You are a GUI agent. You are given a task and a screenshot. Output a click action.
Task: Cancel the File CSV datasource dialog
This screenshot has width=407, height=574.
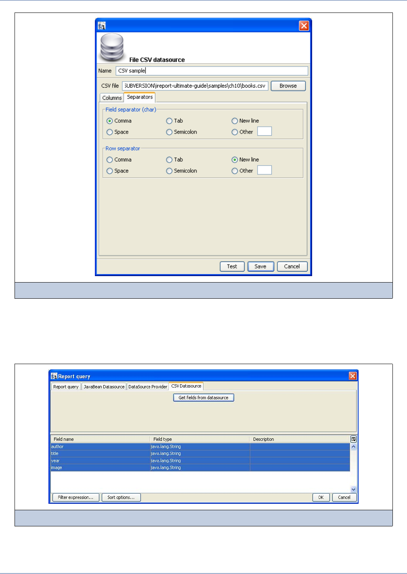tap(292, 266)
